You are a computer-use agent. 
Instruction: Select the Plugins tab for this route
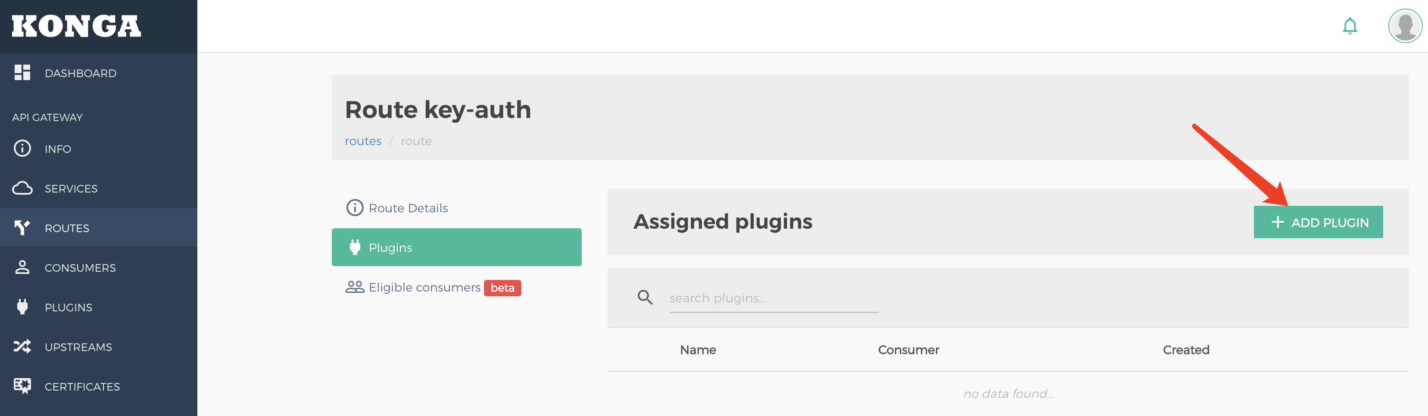(456, 247)
